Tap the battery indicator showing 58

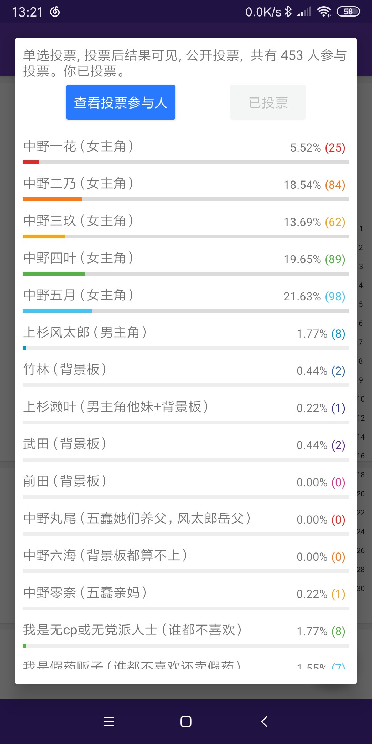pyautogui.click(x=348, y=12)
